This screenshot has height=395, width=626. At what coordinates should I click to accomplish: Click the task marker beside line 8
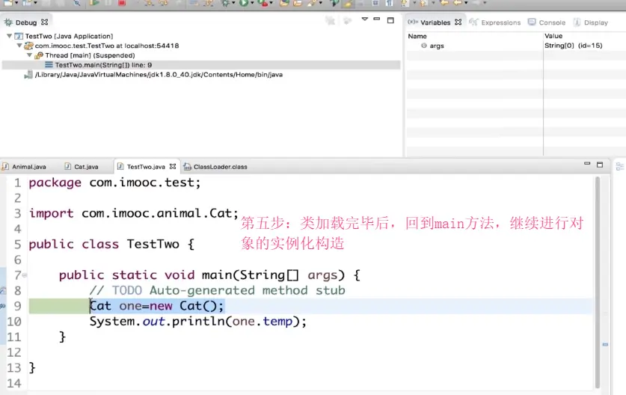3,290
